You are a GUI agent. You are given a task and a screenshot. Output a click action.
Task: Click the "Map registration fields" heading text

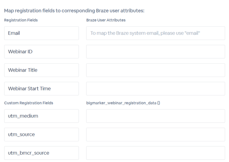(74, 10)
